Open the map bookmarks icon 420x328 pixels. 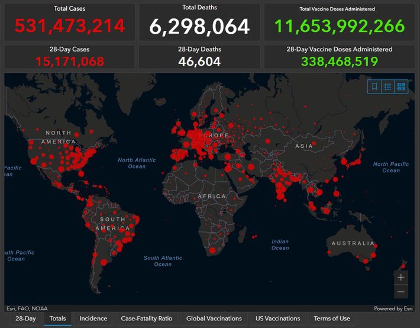pos(374,87)
